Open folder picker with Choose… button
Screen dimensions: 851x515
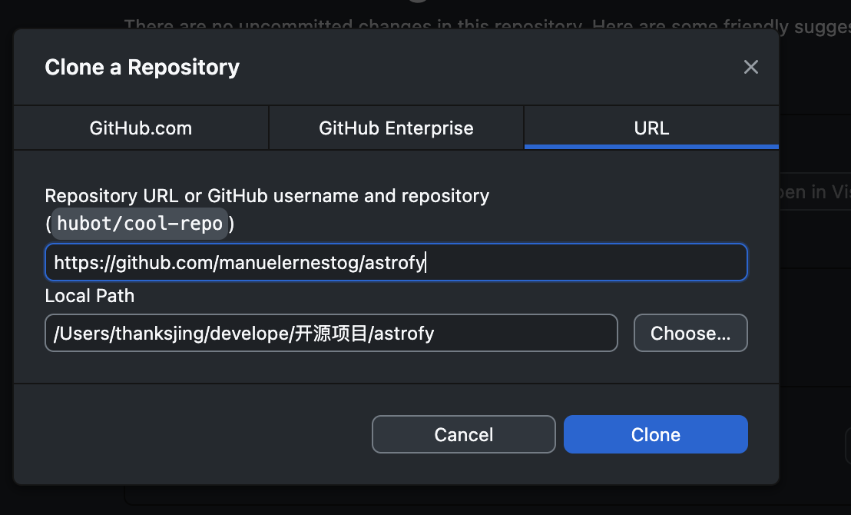click(690, 333)
